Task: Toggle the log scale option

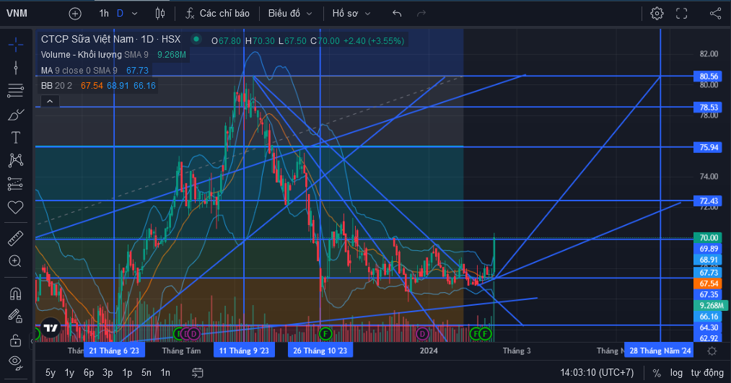Action: [x=676, y=373]
